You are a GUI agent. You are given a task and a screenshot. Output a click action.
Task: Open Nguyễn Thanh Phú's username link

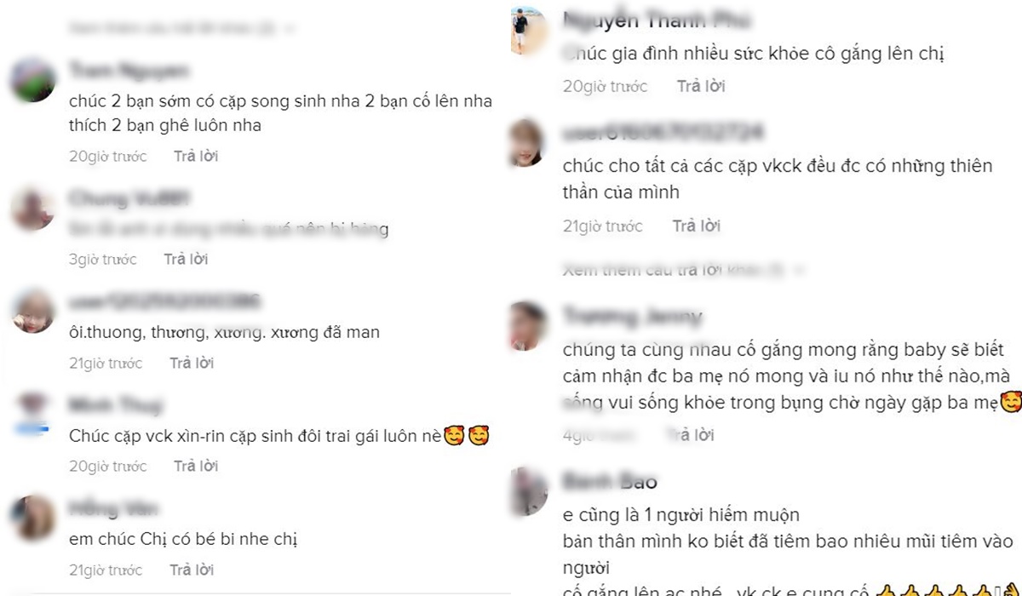click(657, 20)
